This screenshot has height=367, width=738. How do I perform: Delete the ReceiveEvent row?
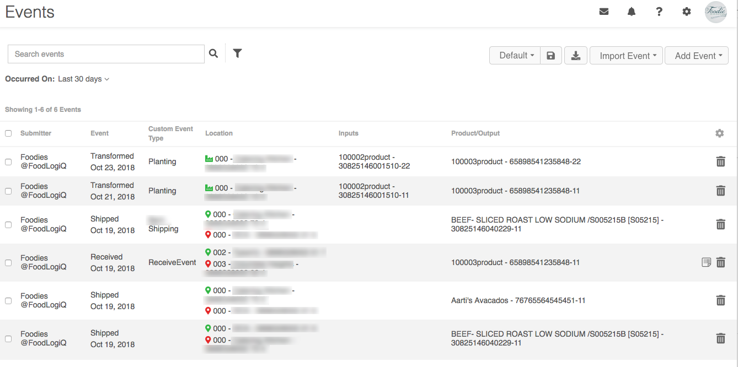point(720,262)
